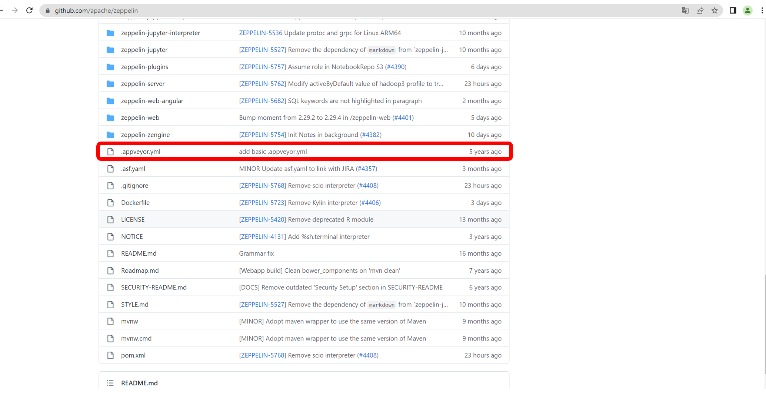Image resolution: width=766 pixels, height=395 pixels.
Task: Click the file icon beside mvnw.cmd
Action: (110, 338)
